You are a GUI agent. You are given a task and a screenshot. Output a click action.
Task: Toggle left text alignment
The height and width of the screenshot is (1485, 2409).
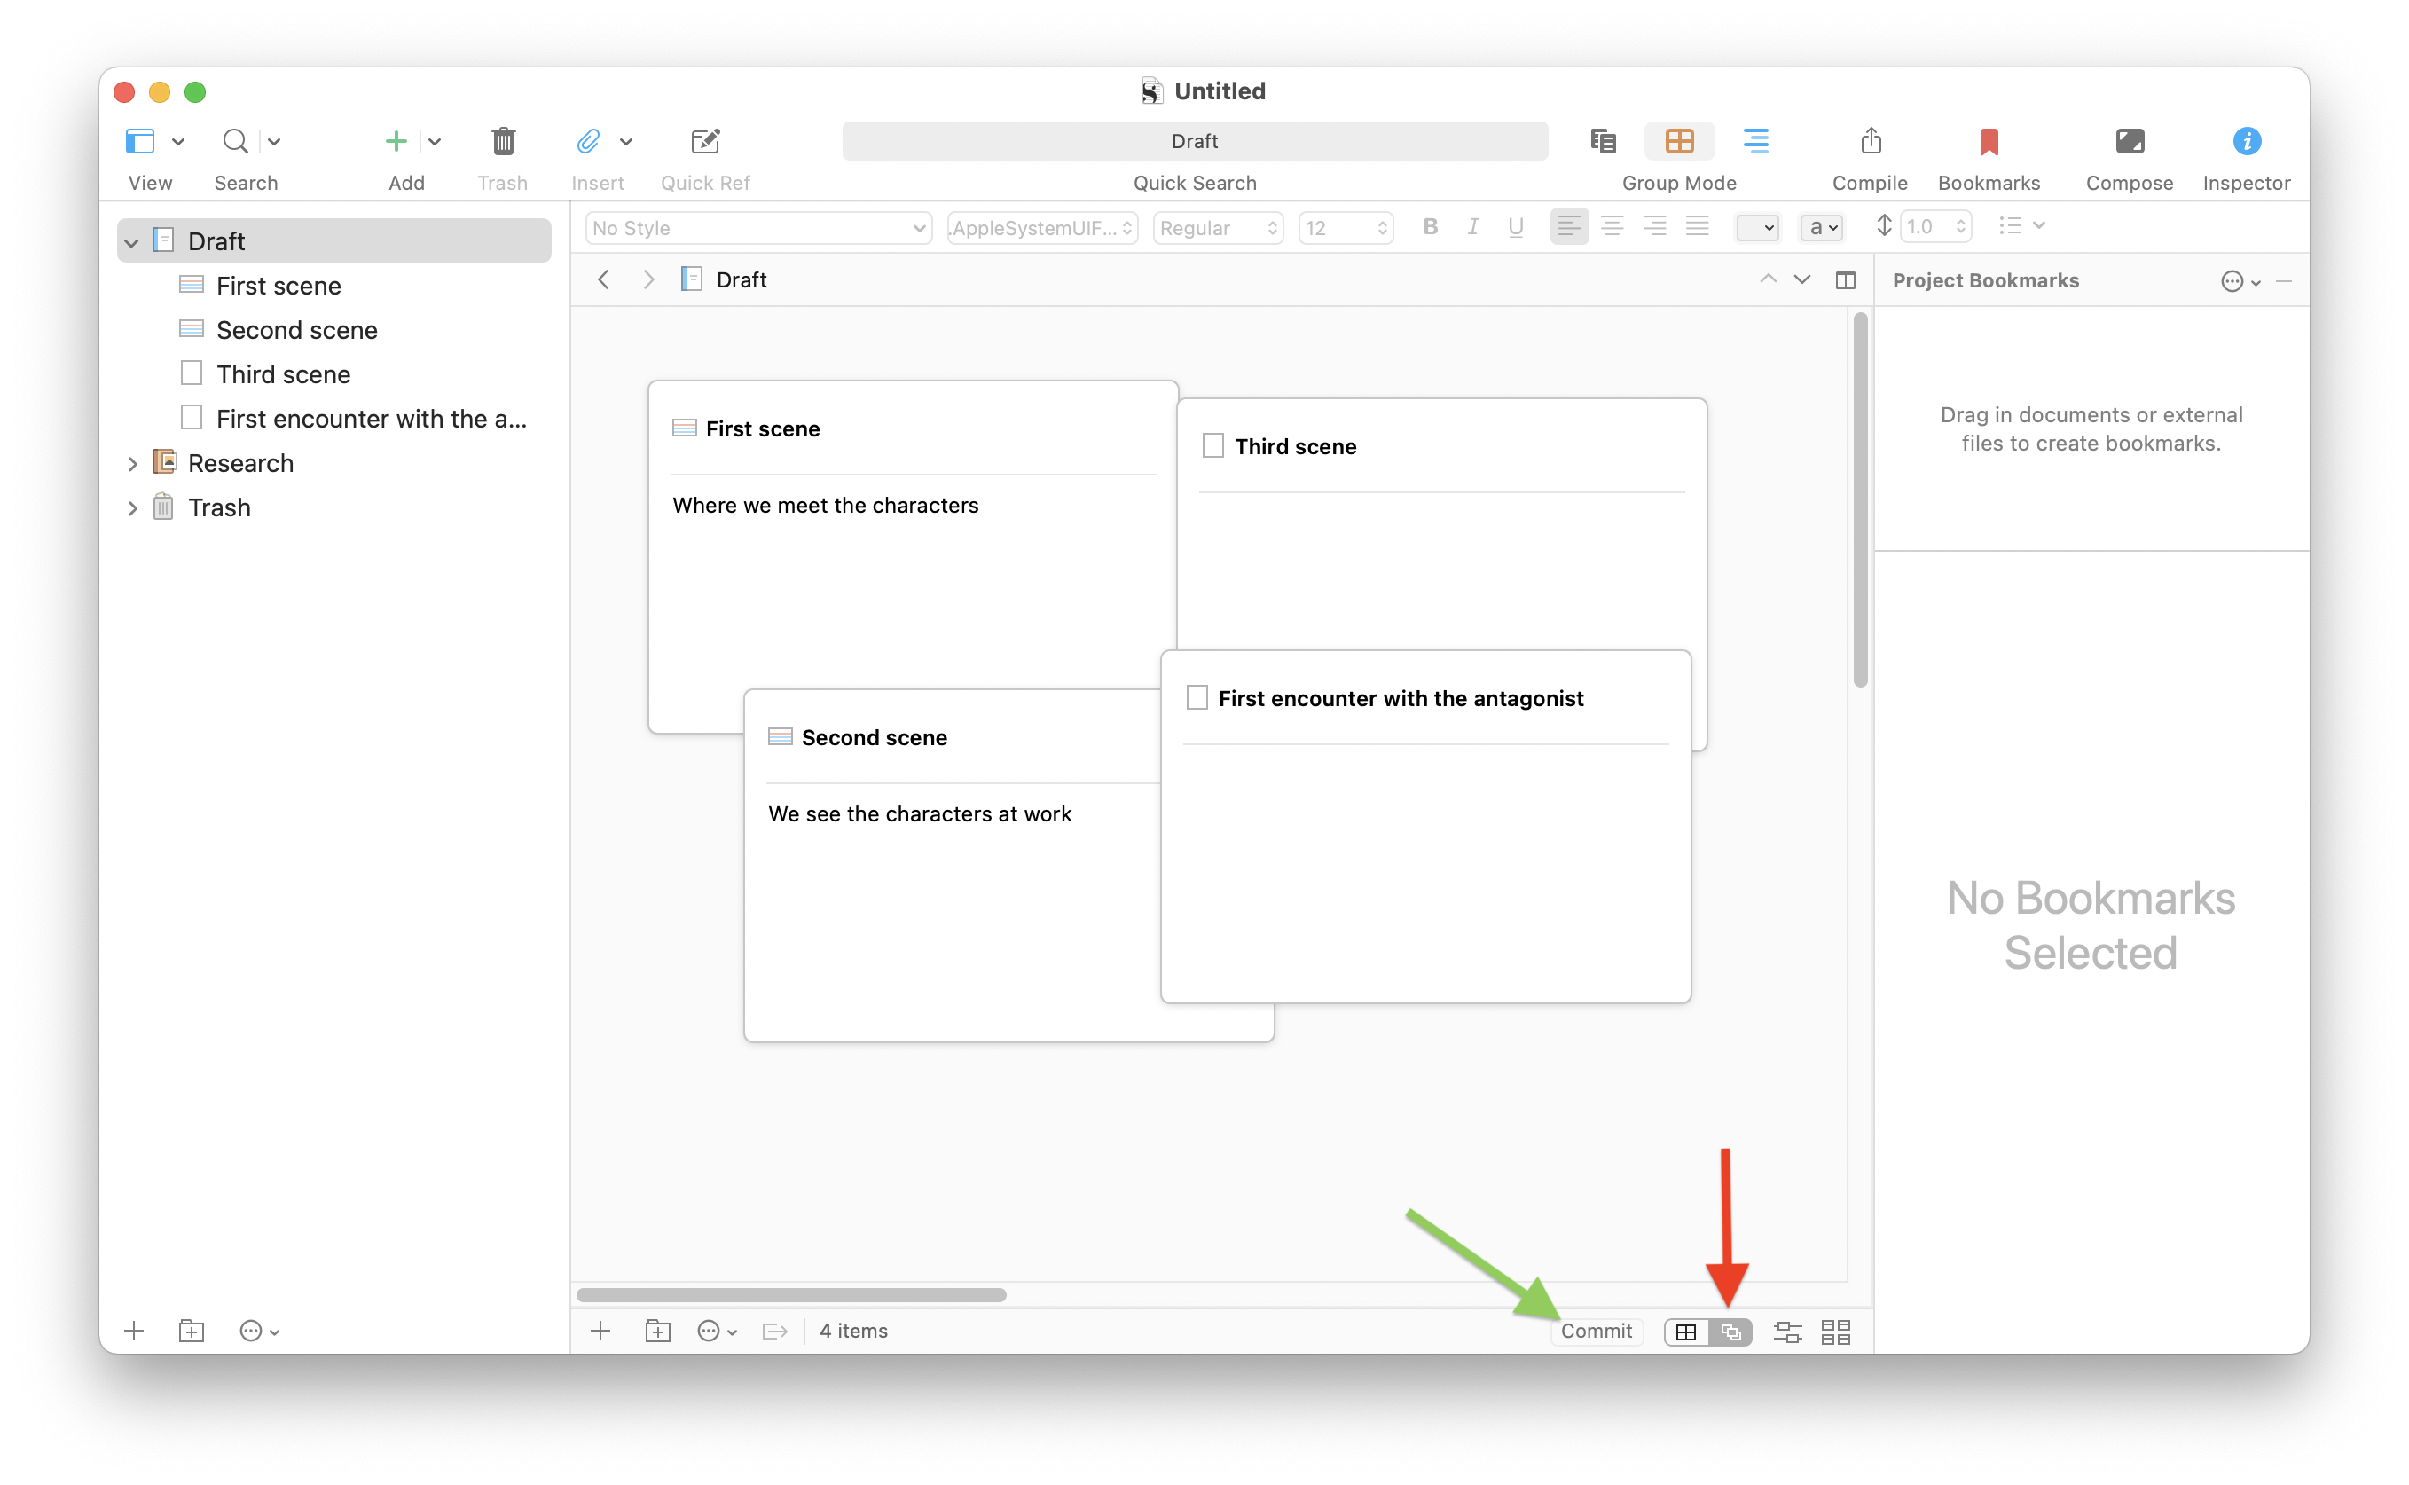tap(1568, 227)
